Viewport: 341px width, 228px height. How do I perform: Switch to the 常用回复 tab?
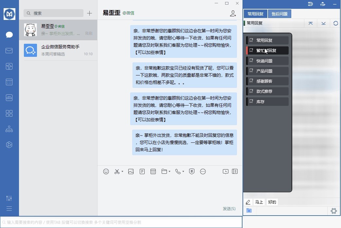pos(255,13)
